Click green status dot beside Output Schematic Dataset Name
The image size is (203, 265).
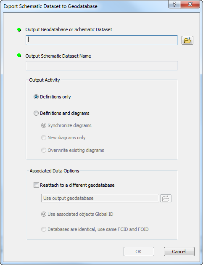click(19, 55)
